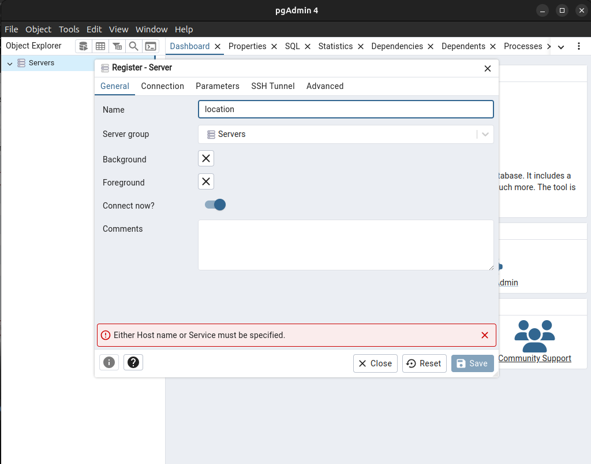Click the Query Tool icon in Object Explorer
The width and height of the screenshot is (591, 464).
84,46
